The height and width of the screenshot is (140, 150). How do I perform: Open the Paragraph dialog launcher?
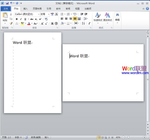pyautogui.click(x=90, y=28)
